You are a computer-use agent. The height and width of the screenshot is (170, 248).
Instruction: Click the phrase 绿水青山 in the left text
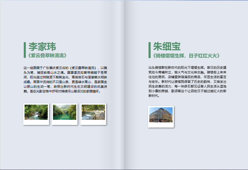click(x=85, y=82)
